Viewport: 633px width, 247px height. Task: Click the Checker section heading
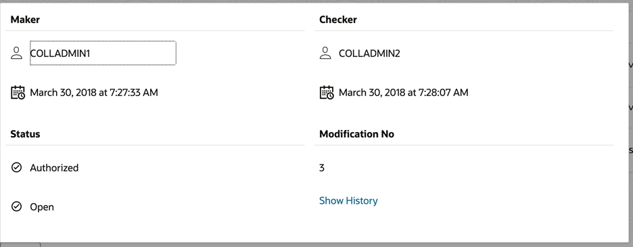click(338, 20)
